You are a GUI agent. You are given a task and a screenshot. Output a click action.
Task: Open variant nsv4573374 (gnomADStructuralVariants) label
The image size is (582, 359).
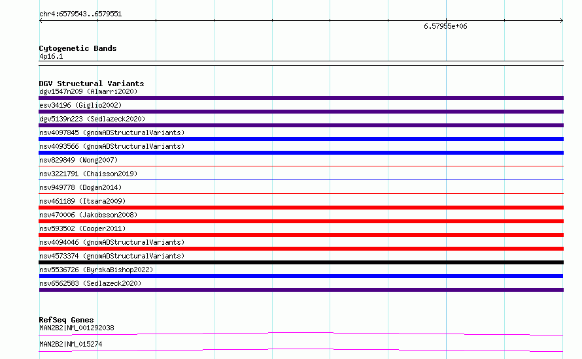point(112,256)
